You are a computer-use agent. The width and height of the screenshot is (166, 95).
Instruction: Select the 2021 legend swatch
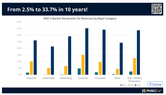click(121, 85)
